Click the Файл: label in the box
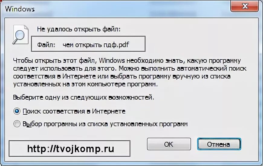 (x=46, y=45)
